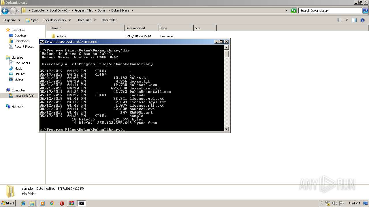The width and height of the screenshot is (369, 207).
Task: Click the 4:24 PM taskbar clock
Action: point(354,203)
